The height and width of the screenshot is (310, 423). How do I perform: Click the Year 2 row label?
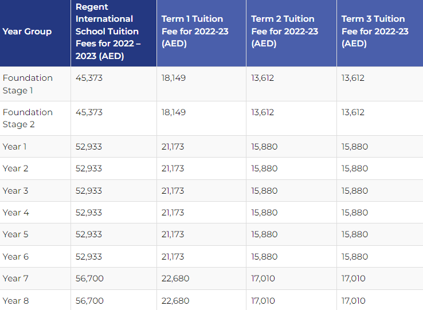coord(15,168)
